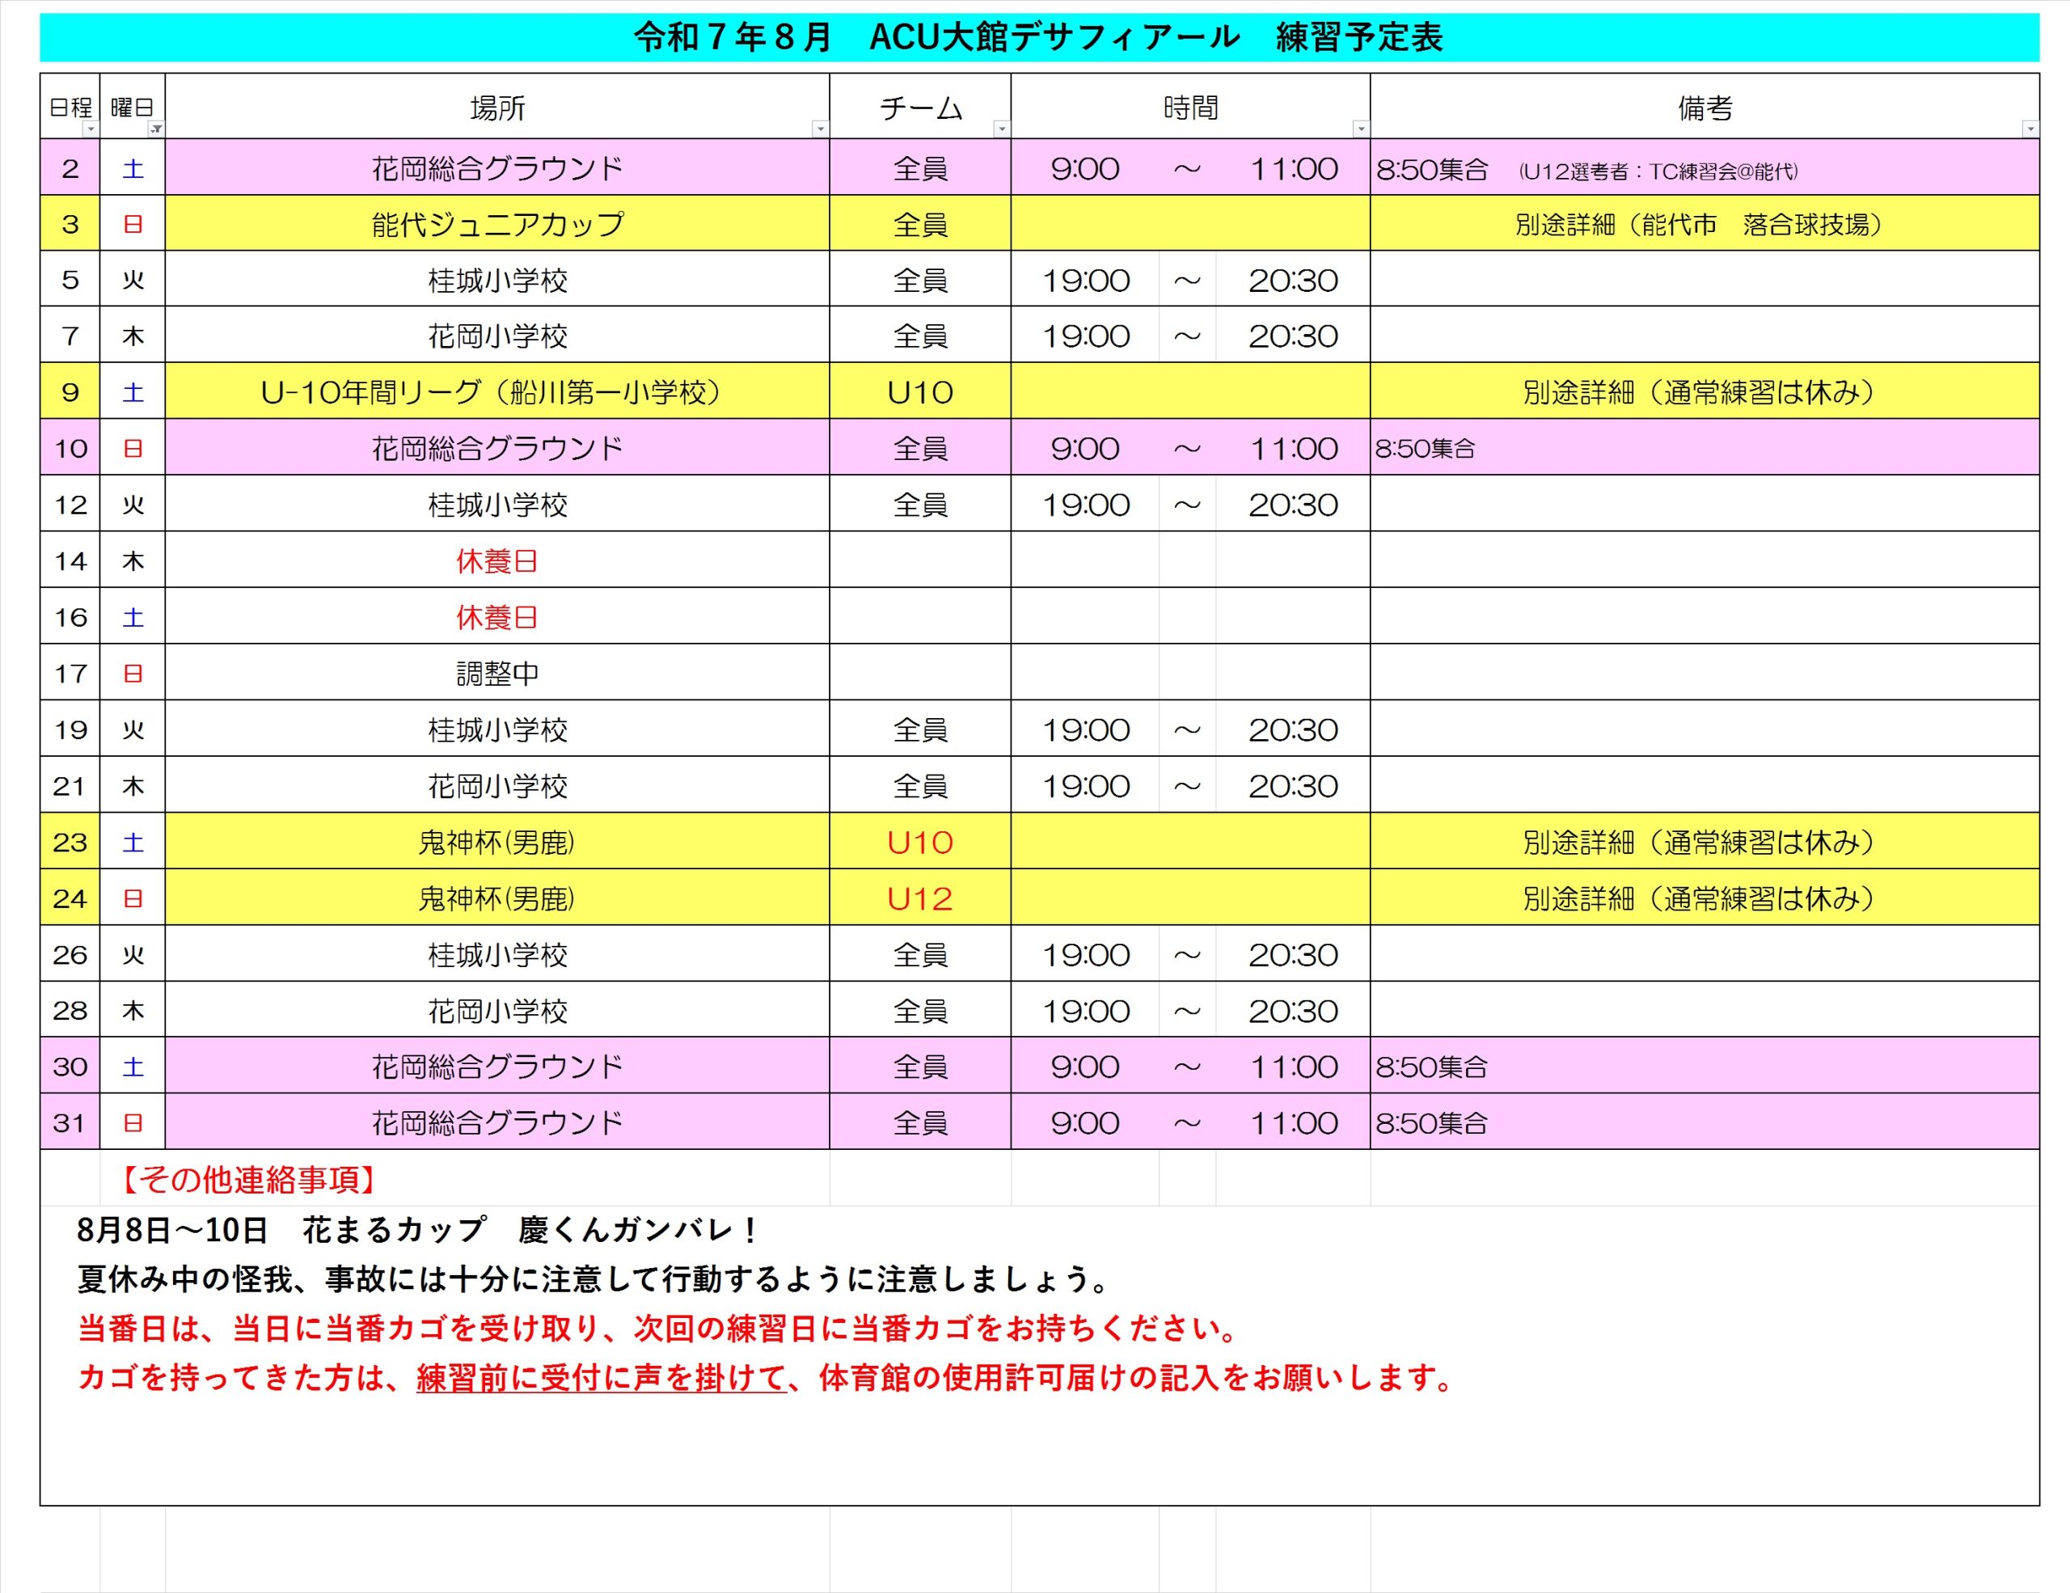The image size is (2070, 1593).
Task: Click the 休養日 cell on the 14th row
Action: [x=497, y=560]
